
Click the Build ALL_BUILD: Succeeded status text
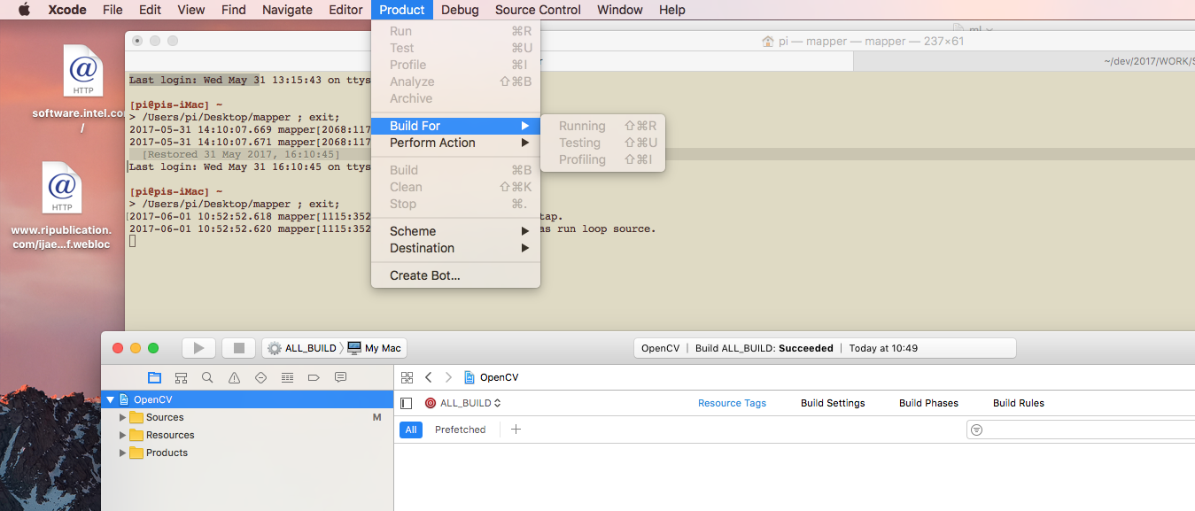click(764, 348)
